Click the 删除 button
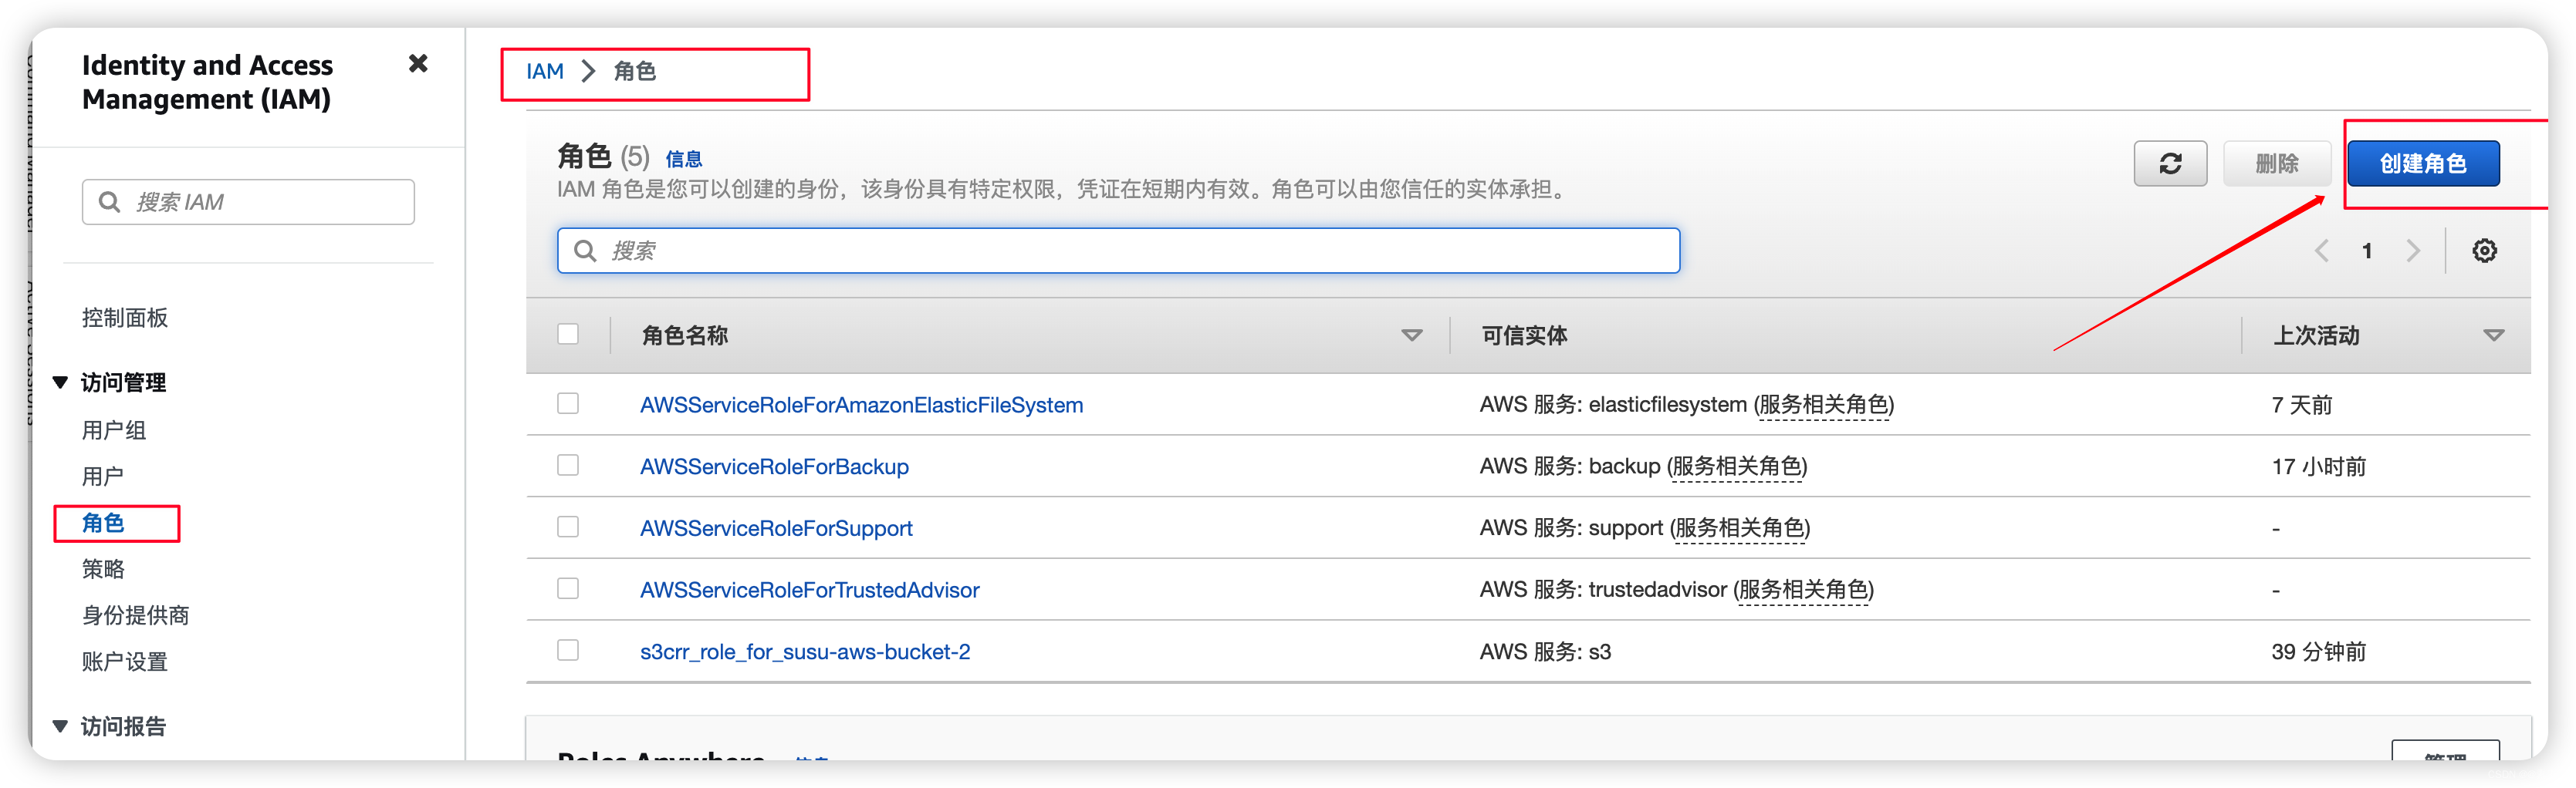Image resolution: width=2576 pixels, height=788 pixels. pyautogui.click(x=2276, y=163)
